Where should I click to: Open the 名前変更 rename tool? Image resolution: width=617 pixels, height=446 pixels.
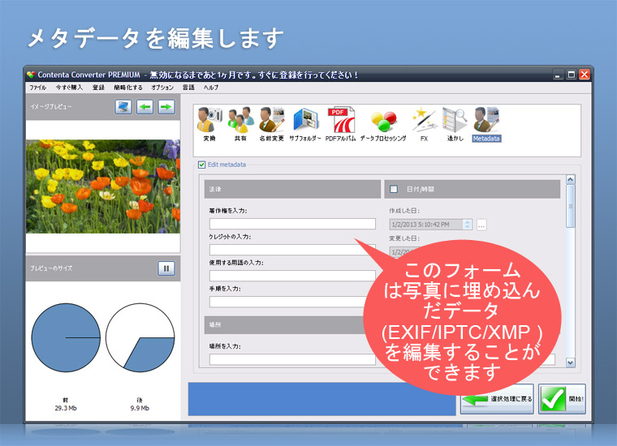click(x=271, y=123)
